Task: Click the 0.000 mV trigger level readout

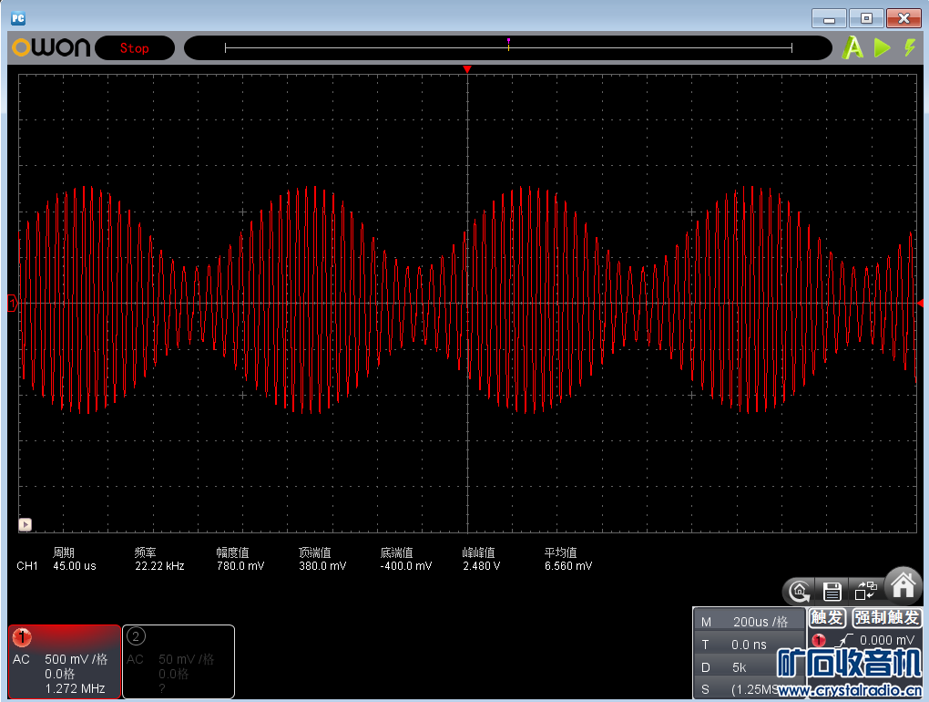Action: pos(886,640)
